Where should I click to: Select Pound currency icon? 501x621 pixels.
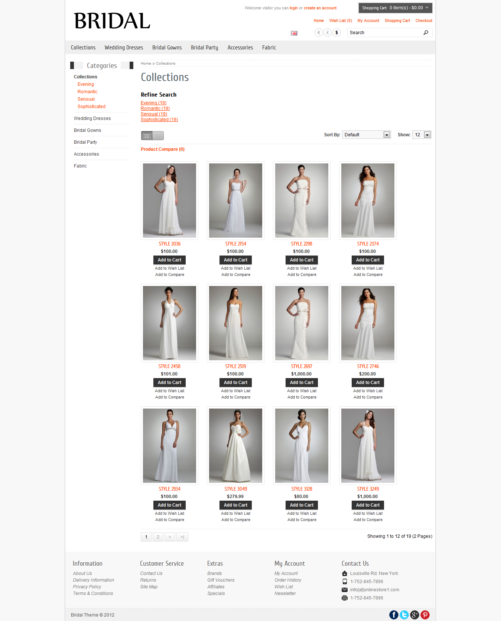click(328, 33)
